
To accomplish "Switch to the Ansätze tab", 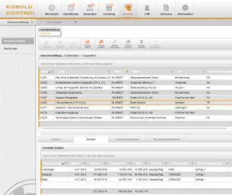I will pos(91,139).
